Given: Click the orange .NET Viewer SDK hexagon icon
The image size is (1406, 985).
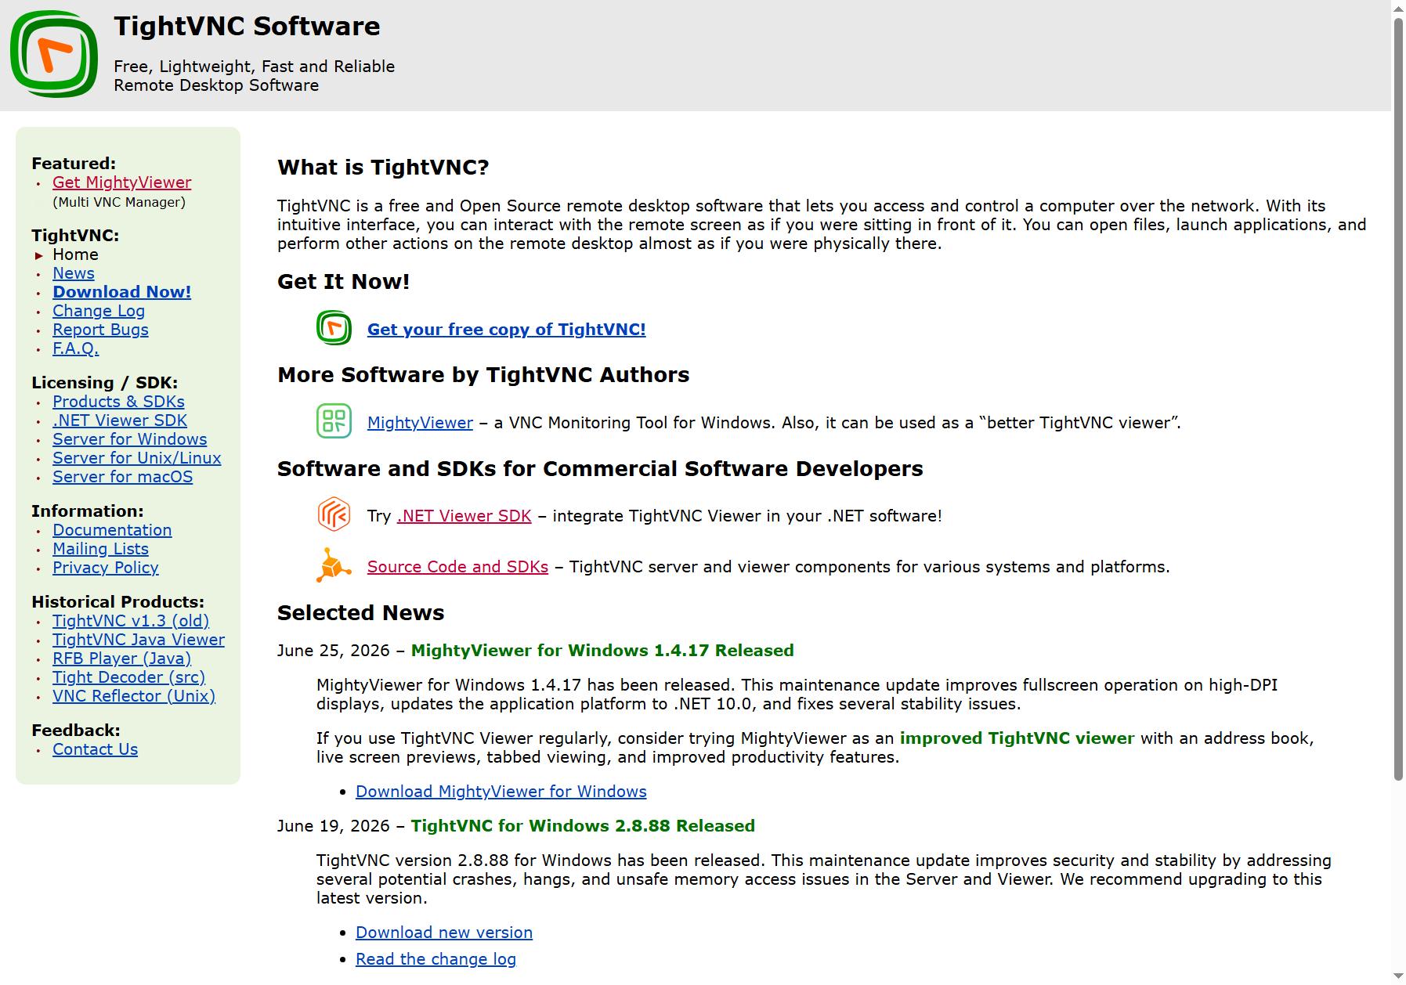Looking at the screenshot, I should click(334, 514).
